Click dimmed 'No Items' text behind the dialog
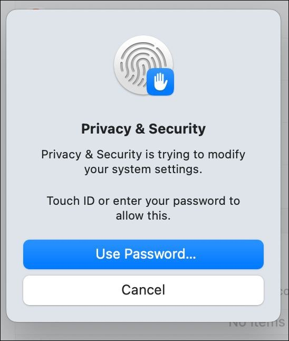The height and width of the screenshot is (341, 289). coord(256,323)
